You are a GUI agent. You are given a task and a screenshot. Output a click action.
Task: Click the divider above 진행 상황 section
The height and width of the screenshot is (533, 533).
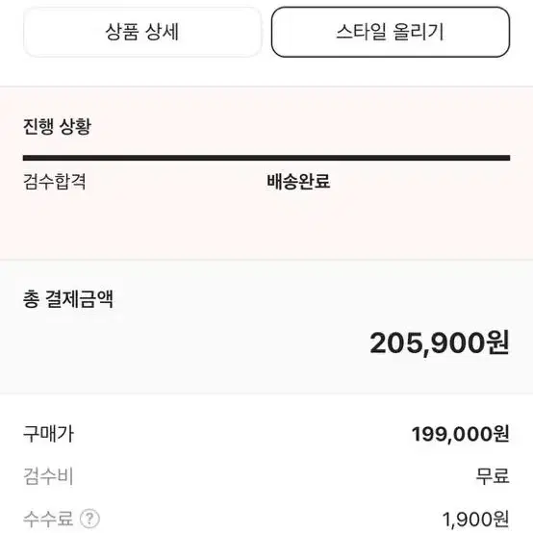click(266, 87)
